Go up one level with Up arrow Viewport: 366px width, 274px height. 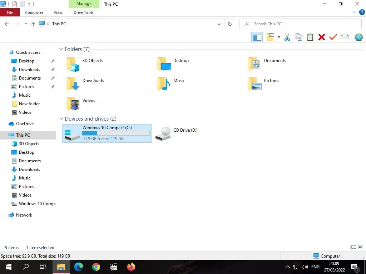pos(33,24)
